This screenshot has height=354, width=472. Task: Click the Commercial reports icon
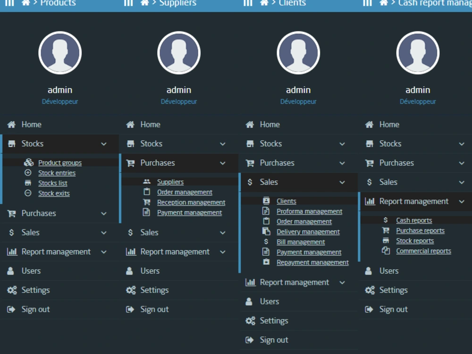tap(386, 250)
